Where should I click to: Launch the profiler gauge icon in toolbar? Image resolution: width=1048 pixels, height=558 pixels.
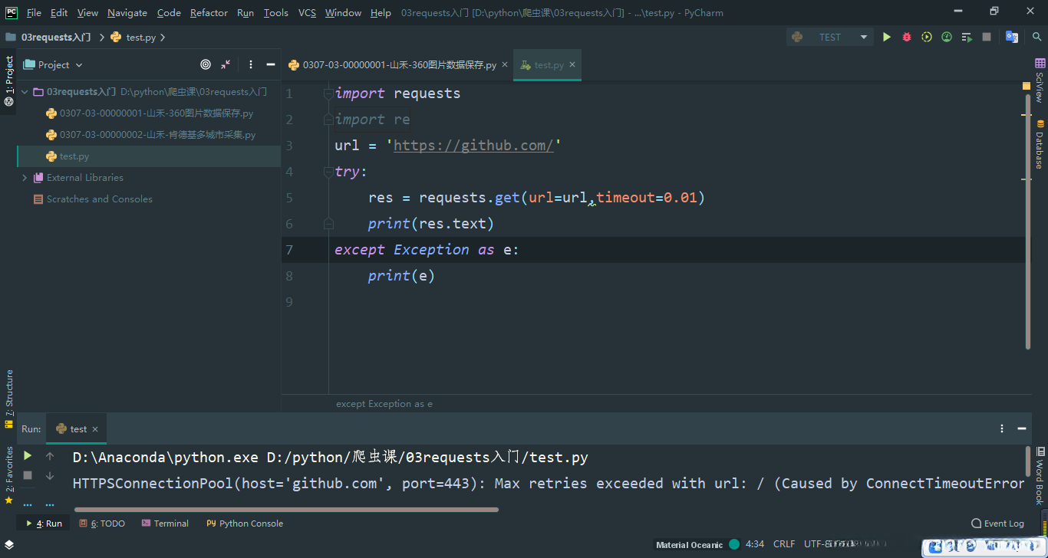pos(947,37)
